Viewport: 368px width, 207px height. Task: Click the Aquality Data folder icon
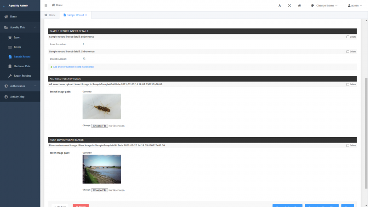tap(6, 27)
